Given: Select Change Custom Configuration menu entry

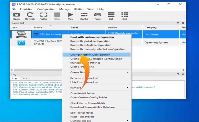Looking at the screenshot, I should click(x=90, y=55).
